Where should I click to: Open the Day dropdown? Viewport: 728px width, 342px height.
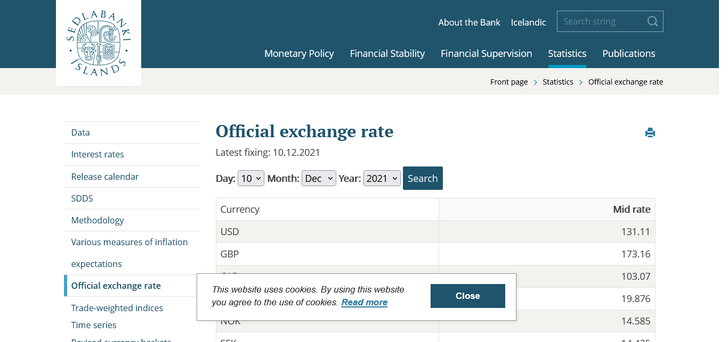pos(251,178)
